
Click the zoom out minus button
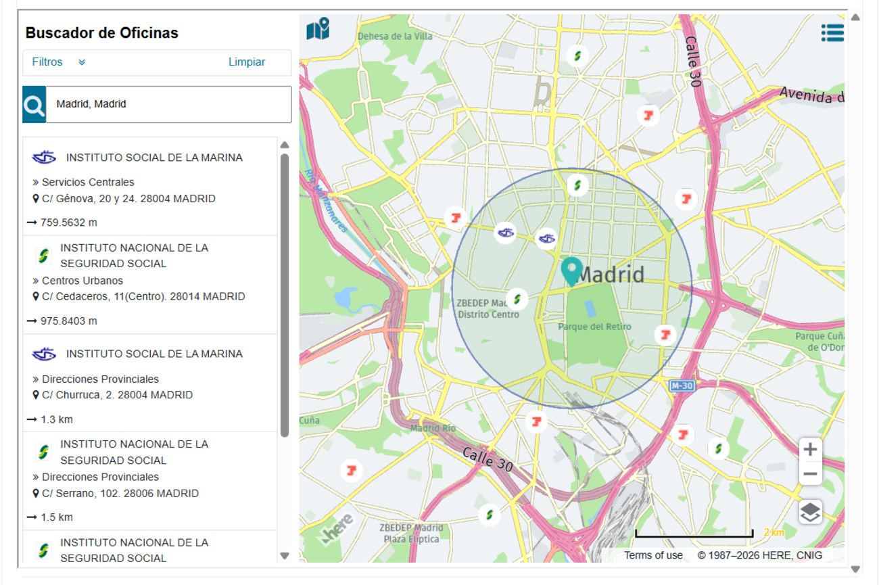[810, 475]
